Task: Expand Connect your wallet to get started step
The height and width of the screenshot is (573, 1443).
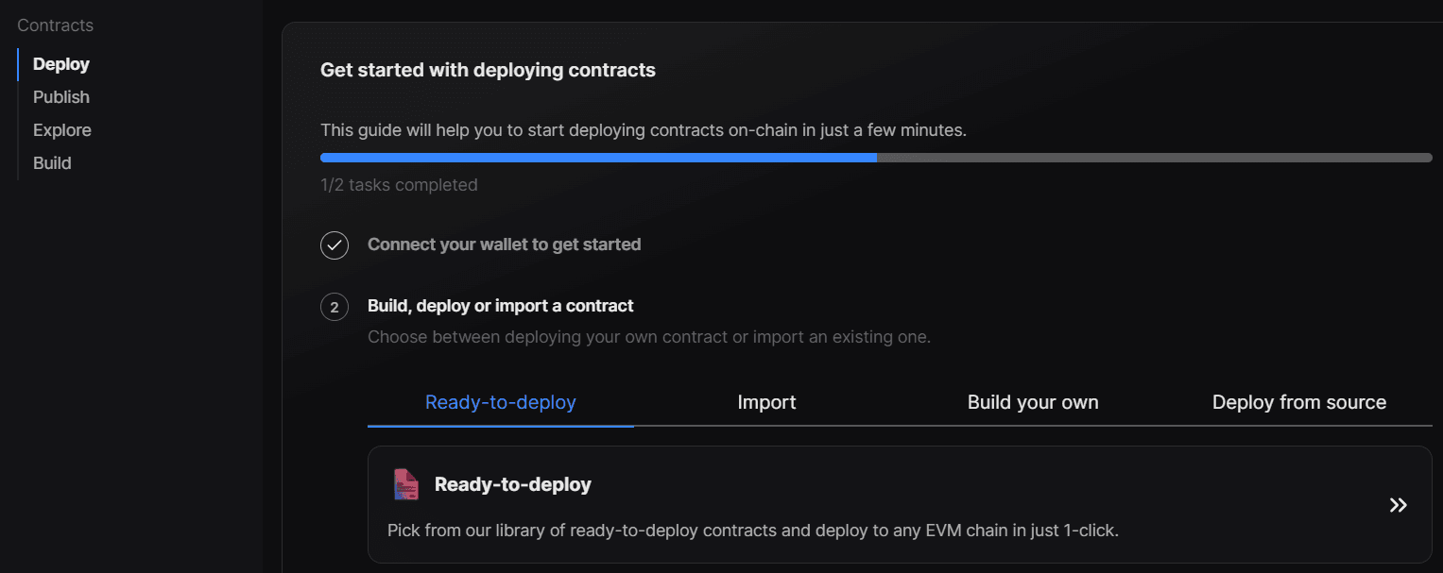Action: [505, 244]
